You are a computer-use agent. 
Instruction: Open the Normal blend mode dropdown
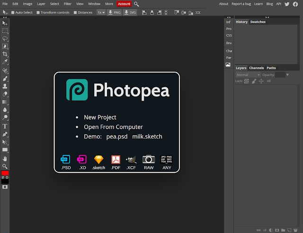pyautogui.click(x=248, y=75)
